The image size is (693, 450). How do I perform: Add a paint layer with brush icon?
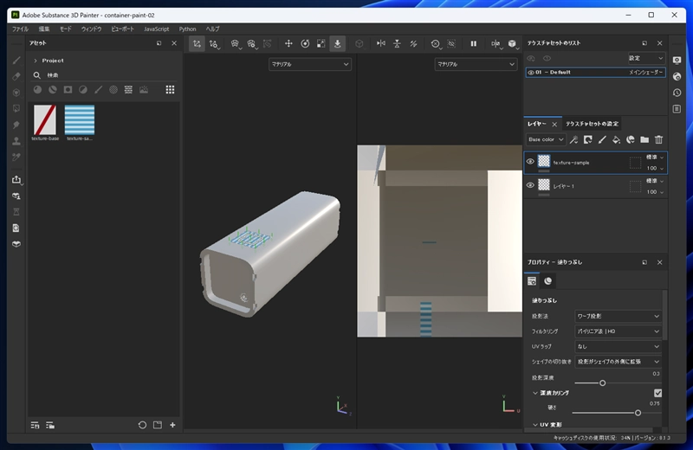[x=602, y=139]
